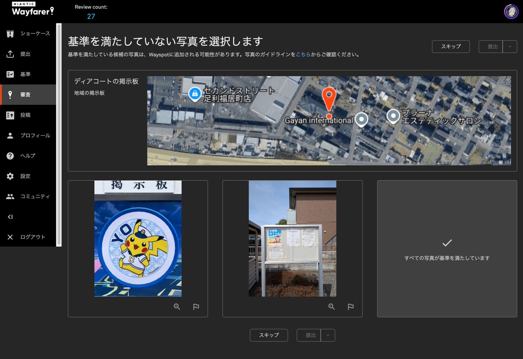Select the bulletin board photo thumbnail

pos(292,238)
